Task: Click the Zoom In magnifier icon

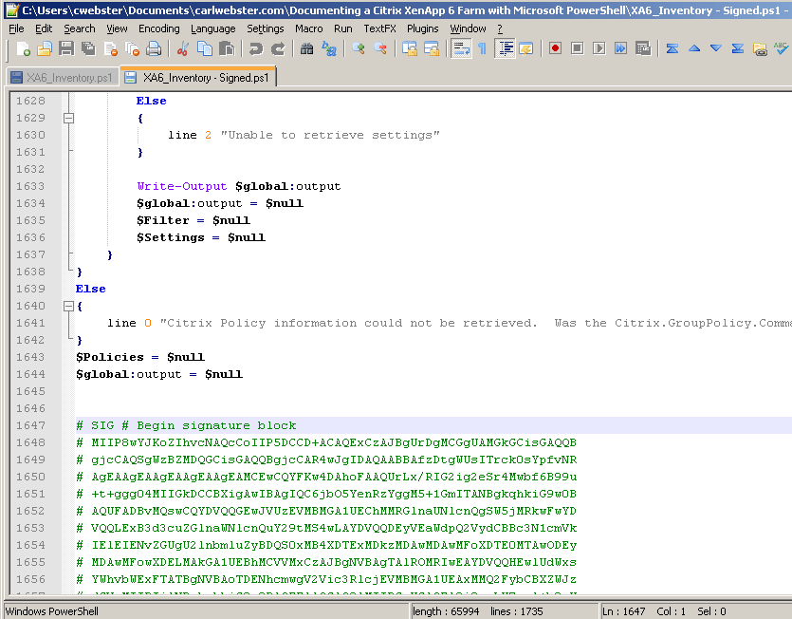Action: (359, 48)
